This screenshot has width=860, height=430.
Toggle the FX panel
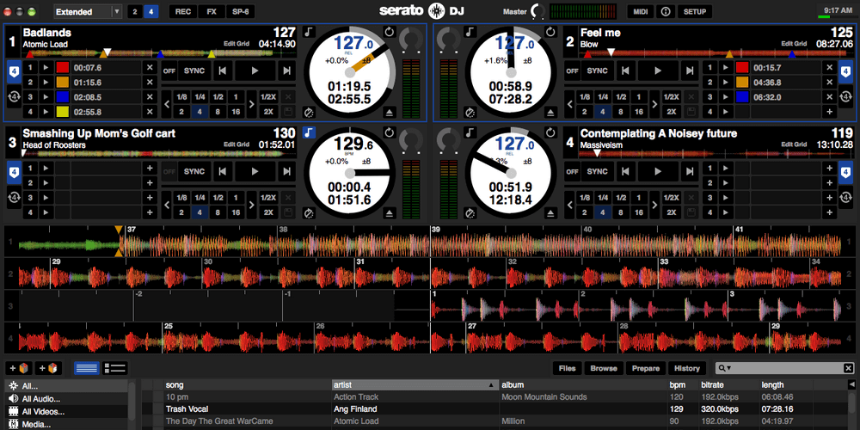point(212,11)
